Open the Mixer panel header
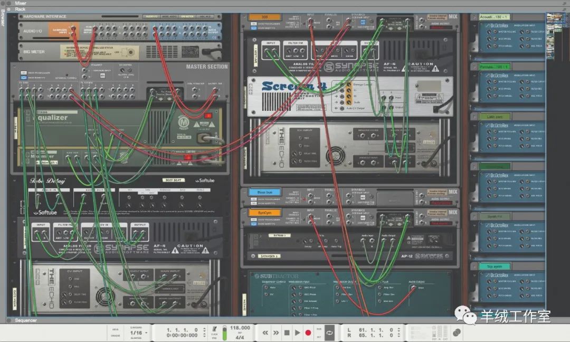 tap(21, 3)
